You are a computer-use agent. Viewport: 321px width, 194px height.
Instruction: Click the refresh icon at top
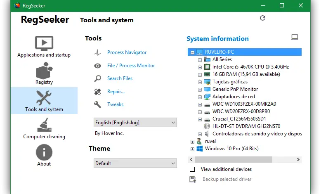pyautogui.click(x=262, y=18)
